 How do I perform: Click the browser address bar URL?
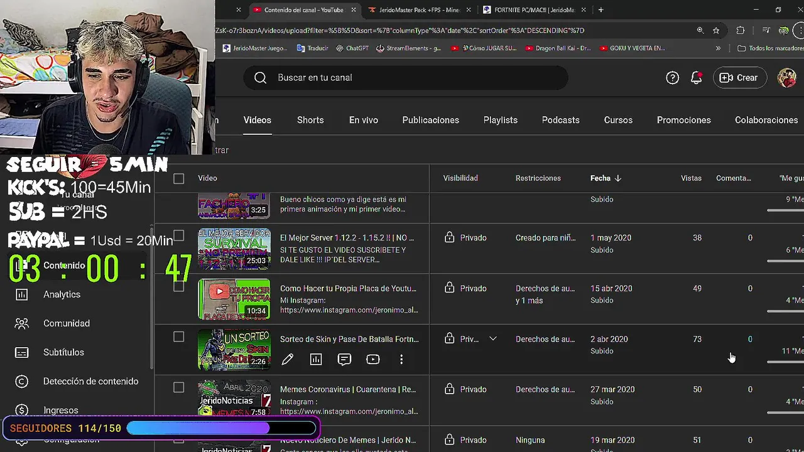[x=399, y=30]
